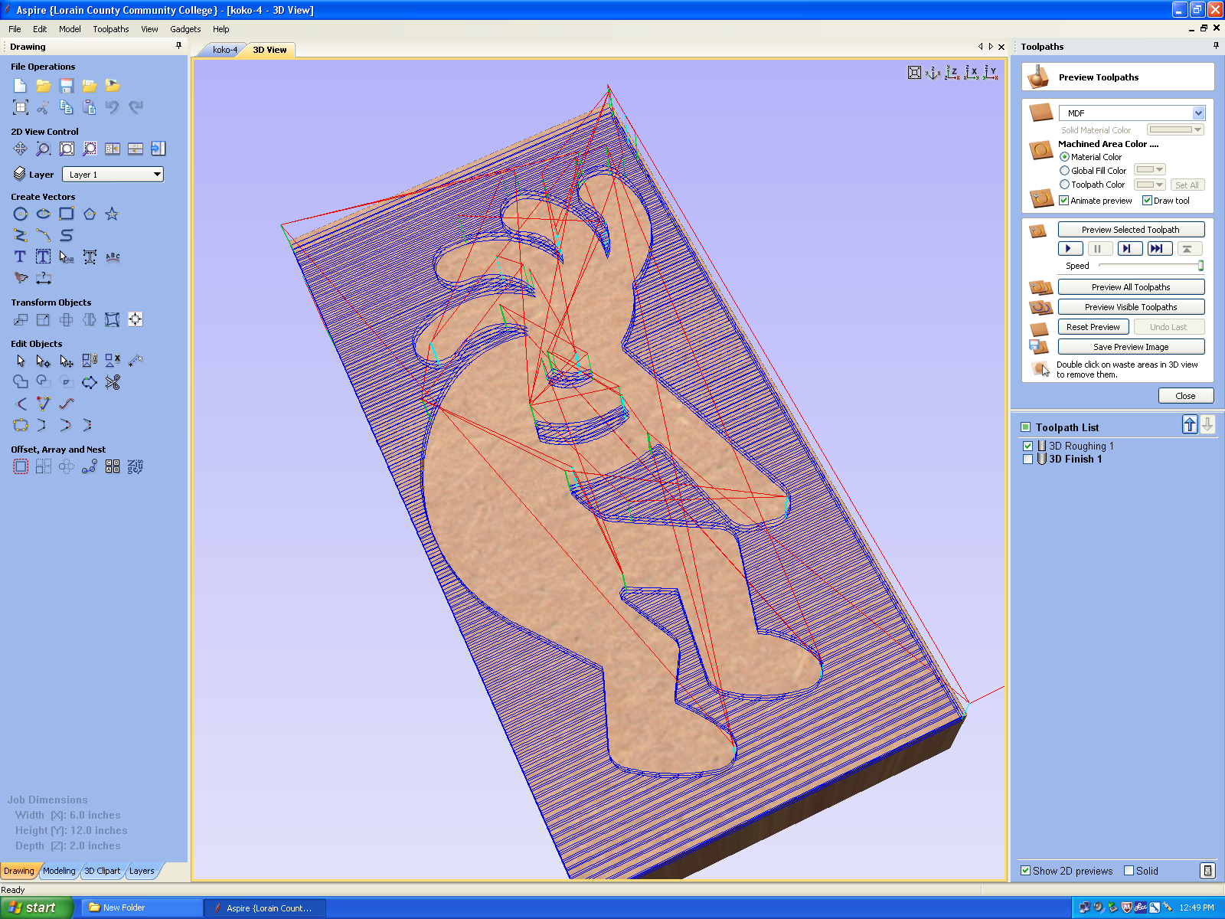Open the Model menu
This screenshot has width=1225, height=919.
point(70,29)
